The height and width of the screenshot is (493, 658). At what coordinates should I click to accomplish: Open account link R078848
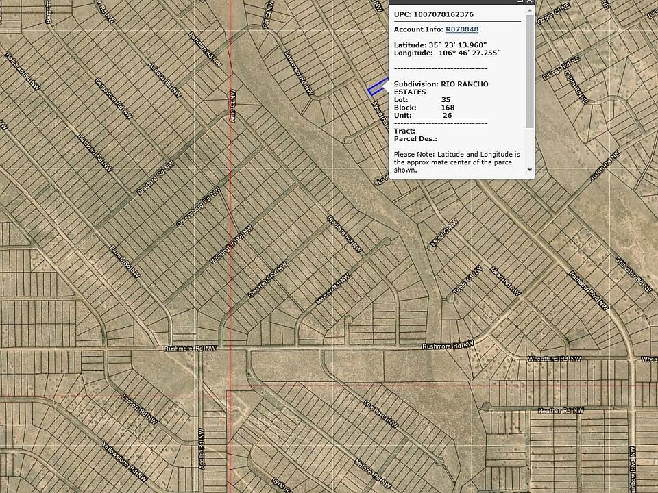click(462, 29)
